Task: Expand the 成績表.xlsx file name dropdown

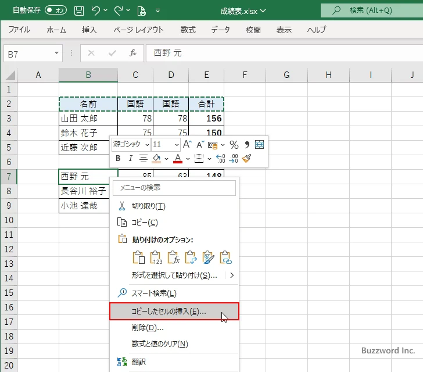Action: 263,11
